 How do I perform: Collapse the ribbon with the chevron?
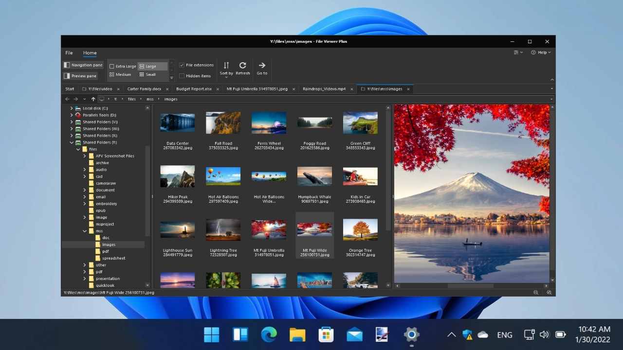(552, 79)
